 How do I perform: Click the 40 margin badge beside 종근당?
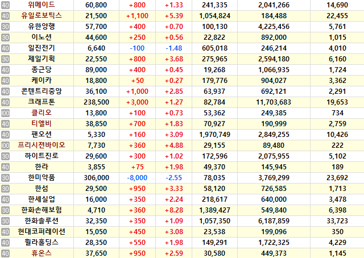point(5,69)
